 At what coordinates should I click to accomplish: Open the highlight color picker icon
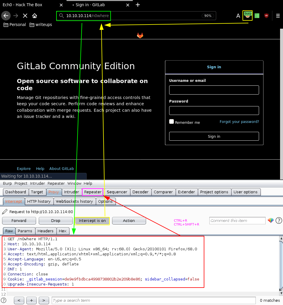click(x=271, y=220)
